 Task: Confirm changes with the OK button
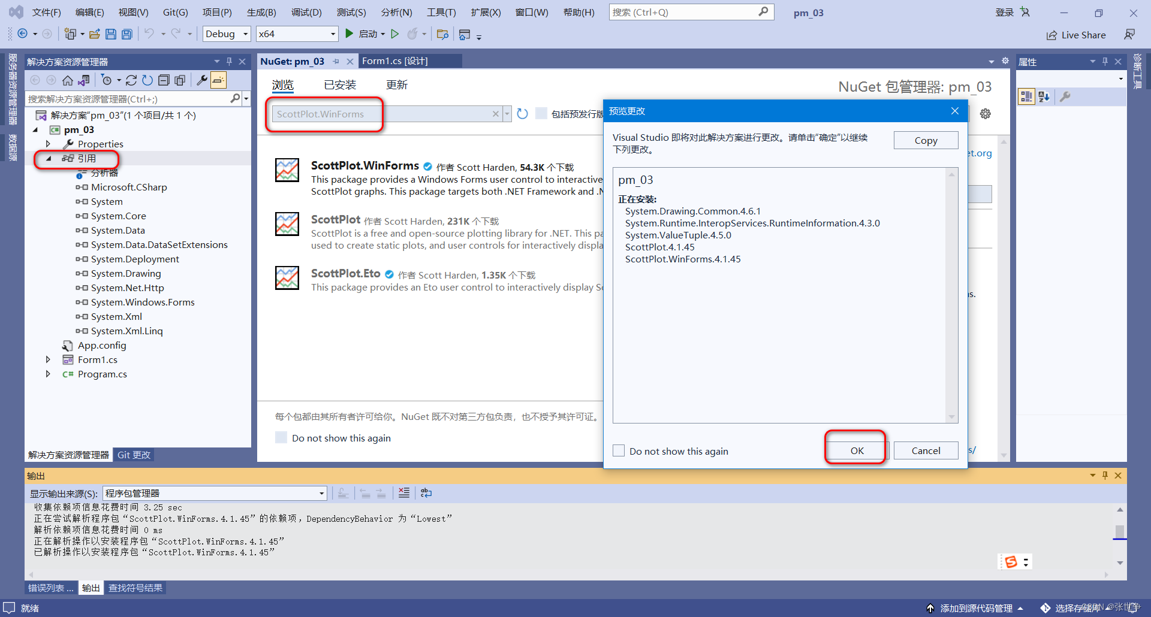click(857, 450)
